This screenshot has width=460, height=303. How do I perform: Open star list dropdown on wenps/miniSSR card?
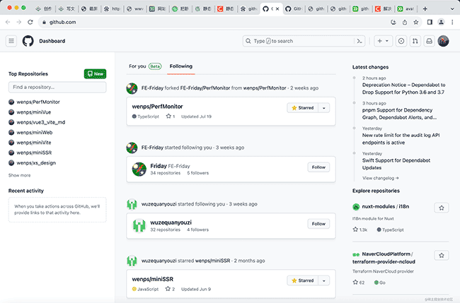click(x=324, y=280)
